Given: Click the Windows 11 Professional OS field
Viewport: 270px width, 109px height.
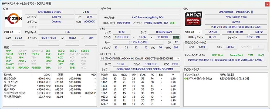Looking at the screenshot, I should [225, 60].
